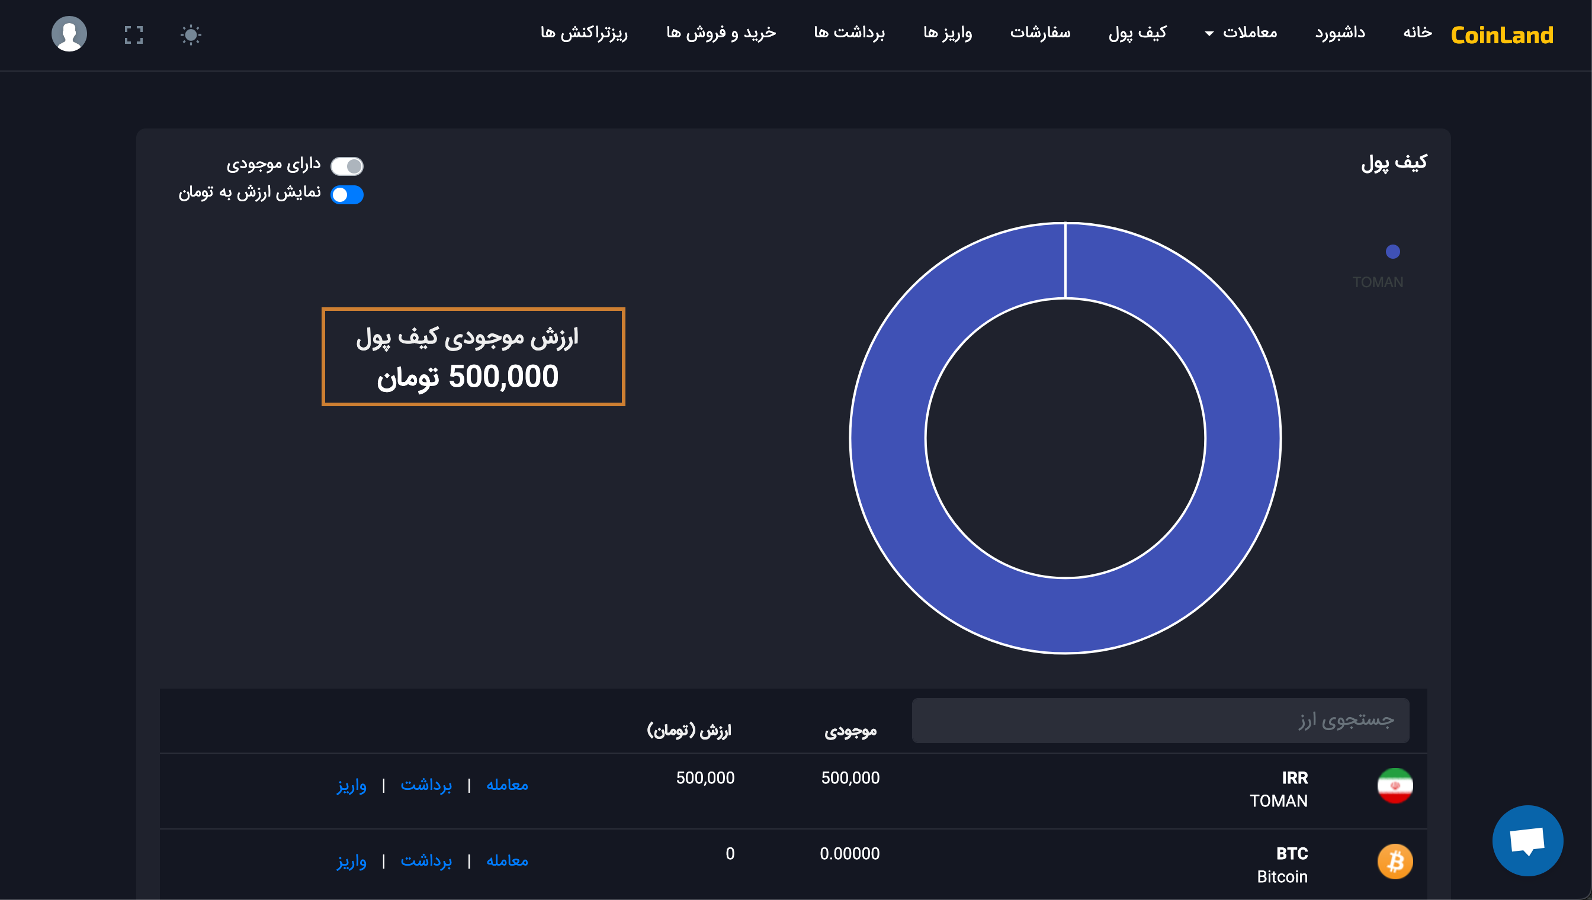Click 'واریز' link in the IRR row

click(351, 785)
